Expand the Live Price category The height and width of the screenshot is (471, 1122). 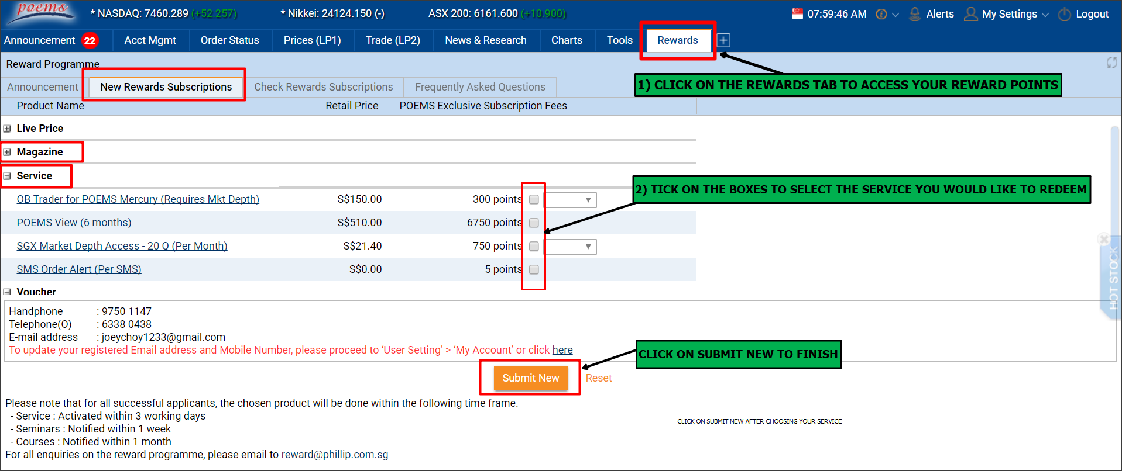pos(7,129)
